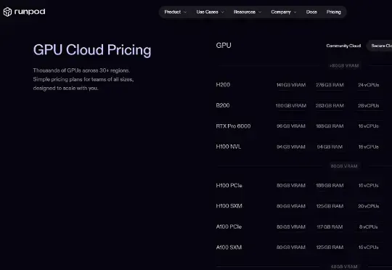Click the 180 GB VRAM value
The width and height of the screenshot is (392, 270).
click(291, 106)
